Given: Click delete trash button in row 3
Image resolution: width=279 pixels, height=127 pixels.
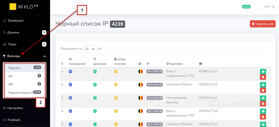Looking at the screenshot, I should pos(263,104).
